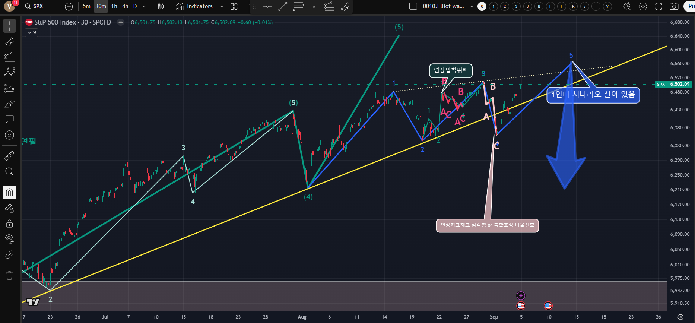Click the trash icon to remove drawings
This screenshot has width=695, height=323.
tap(9, 275)
